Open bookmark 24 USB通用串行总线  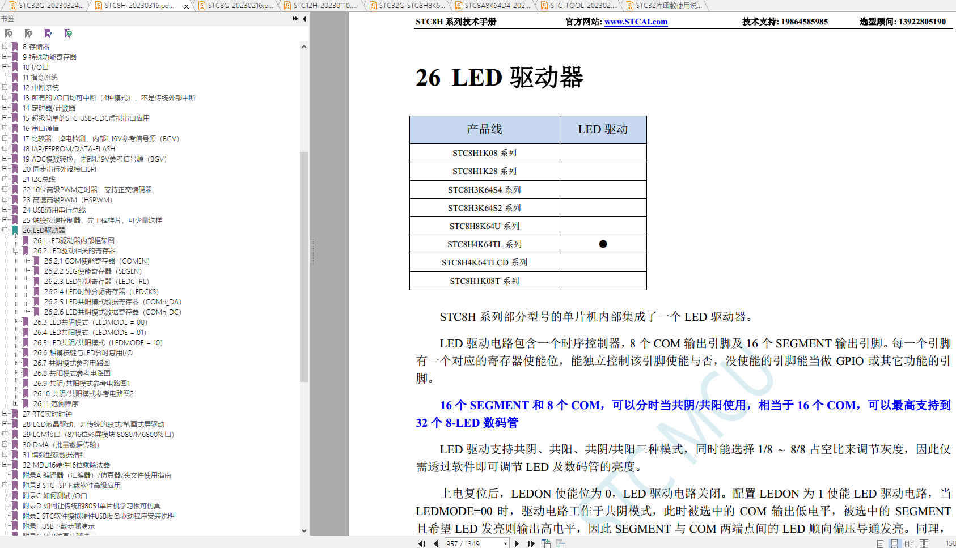[x=54, y=210]
